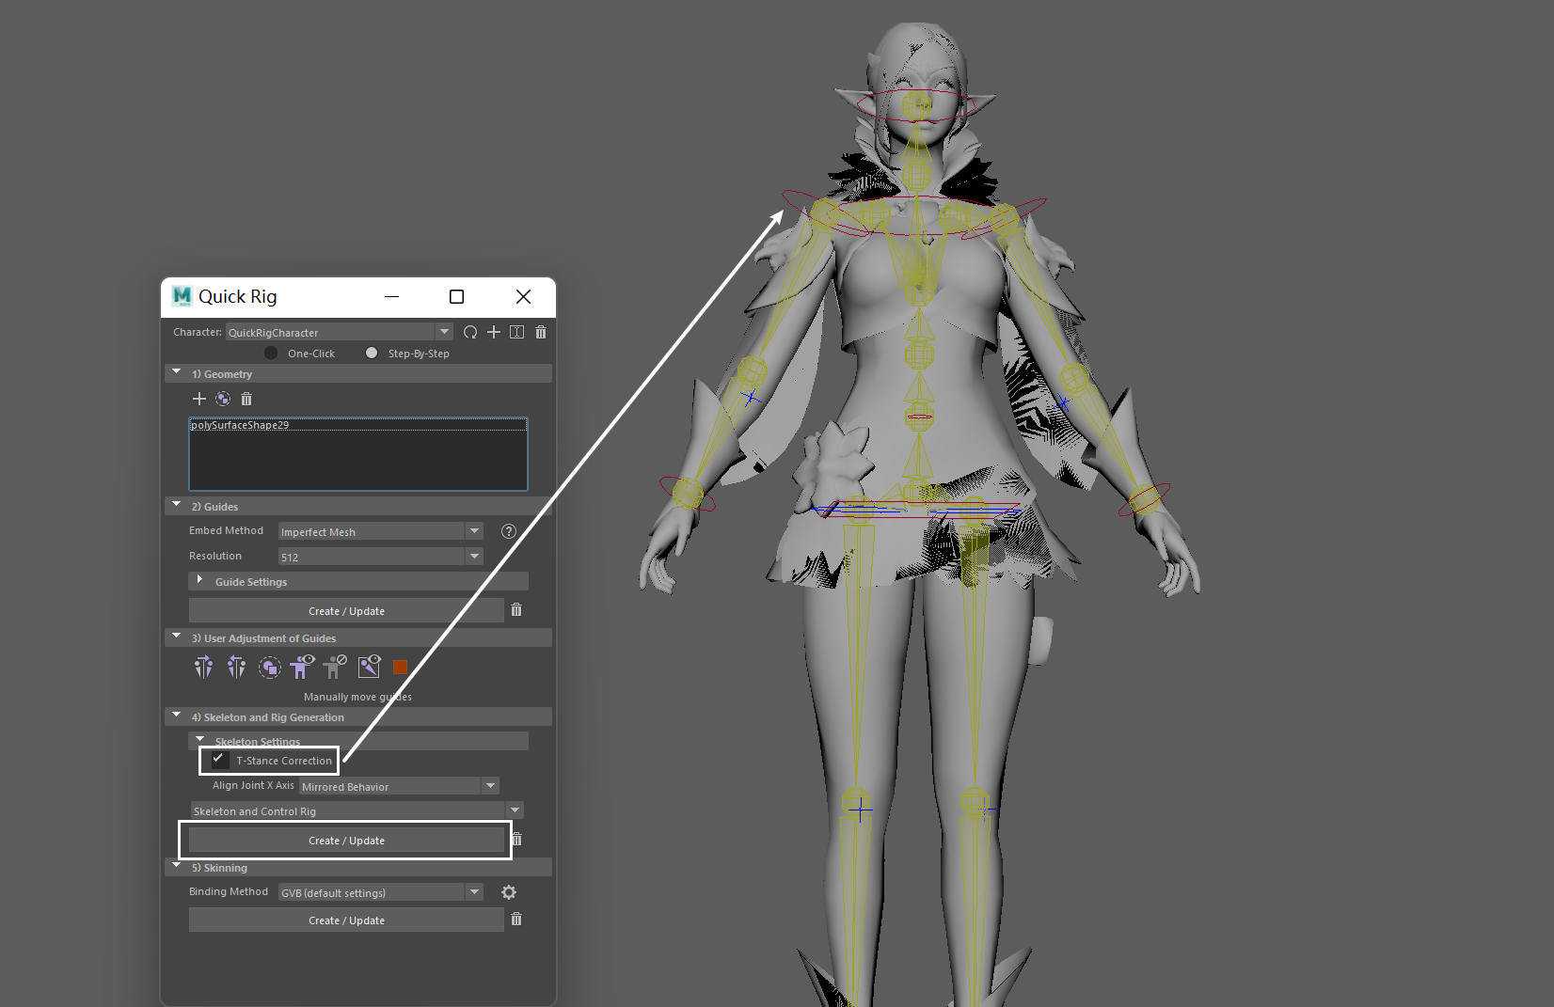This screenshot has height=1007, width=1554.
Task: Delete the QuickRigCharacter with trash icon
Action: click(541, 332)
